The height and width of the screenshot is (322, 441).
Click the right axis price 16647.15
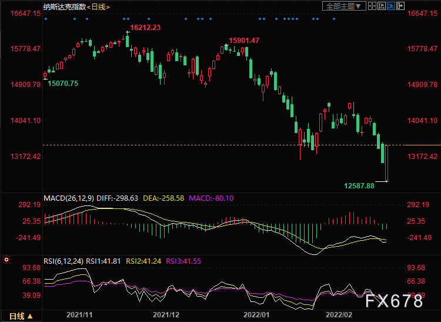pos(422,13)
